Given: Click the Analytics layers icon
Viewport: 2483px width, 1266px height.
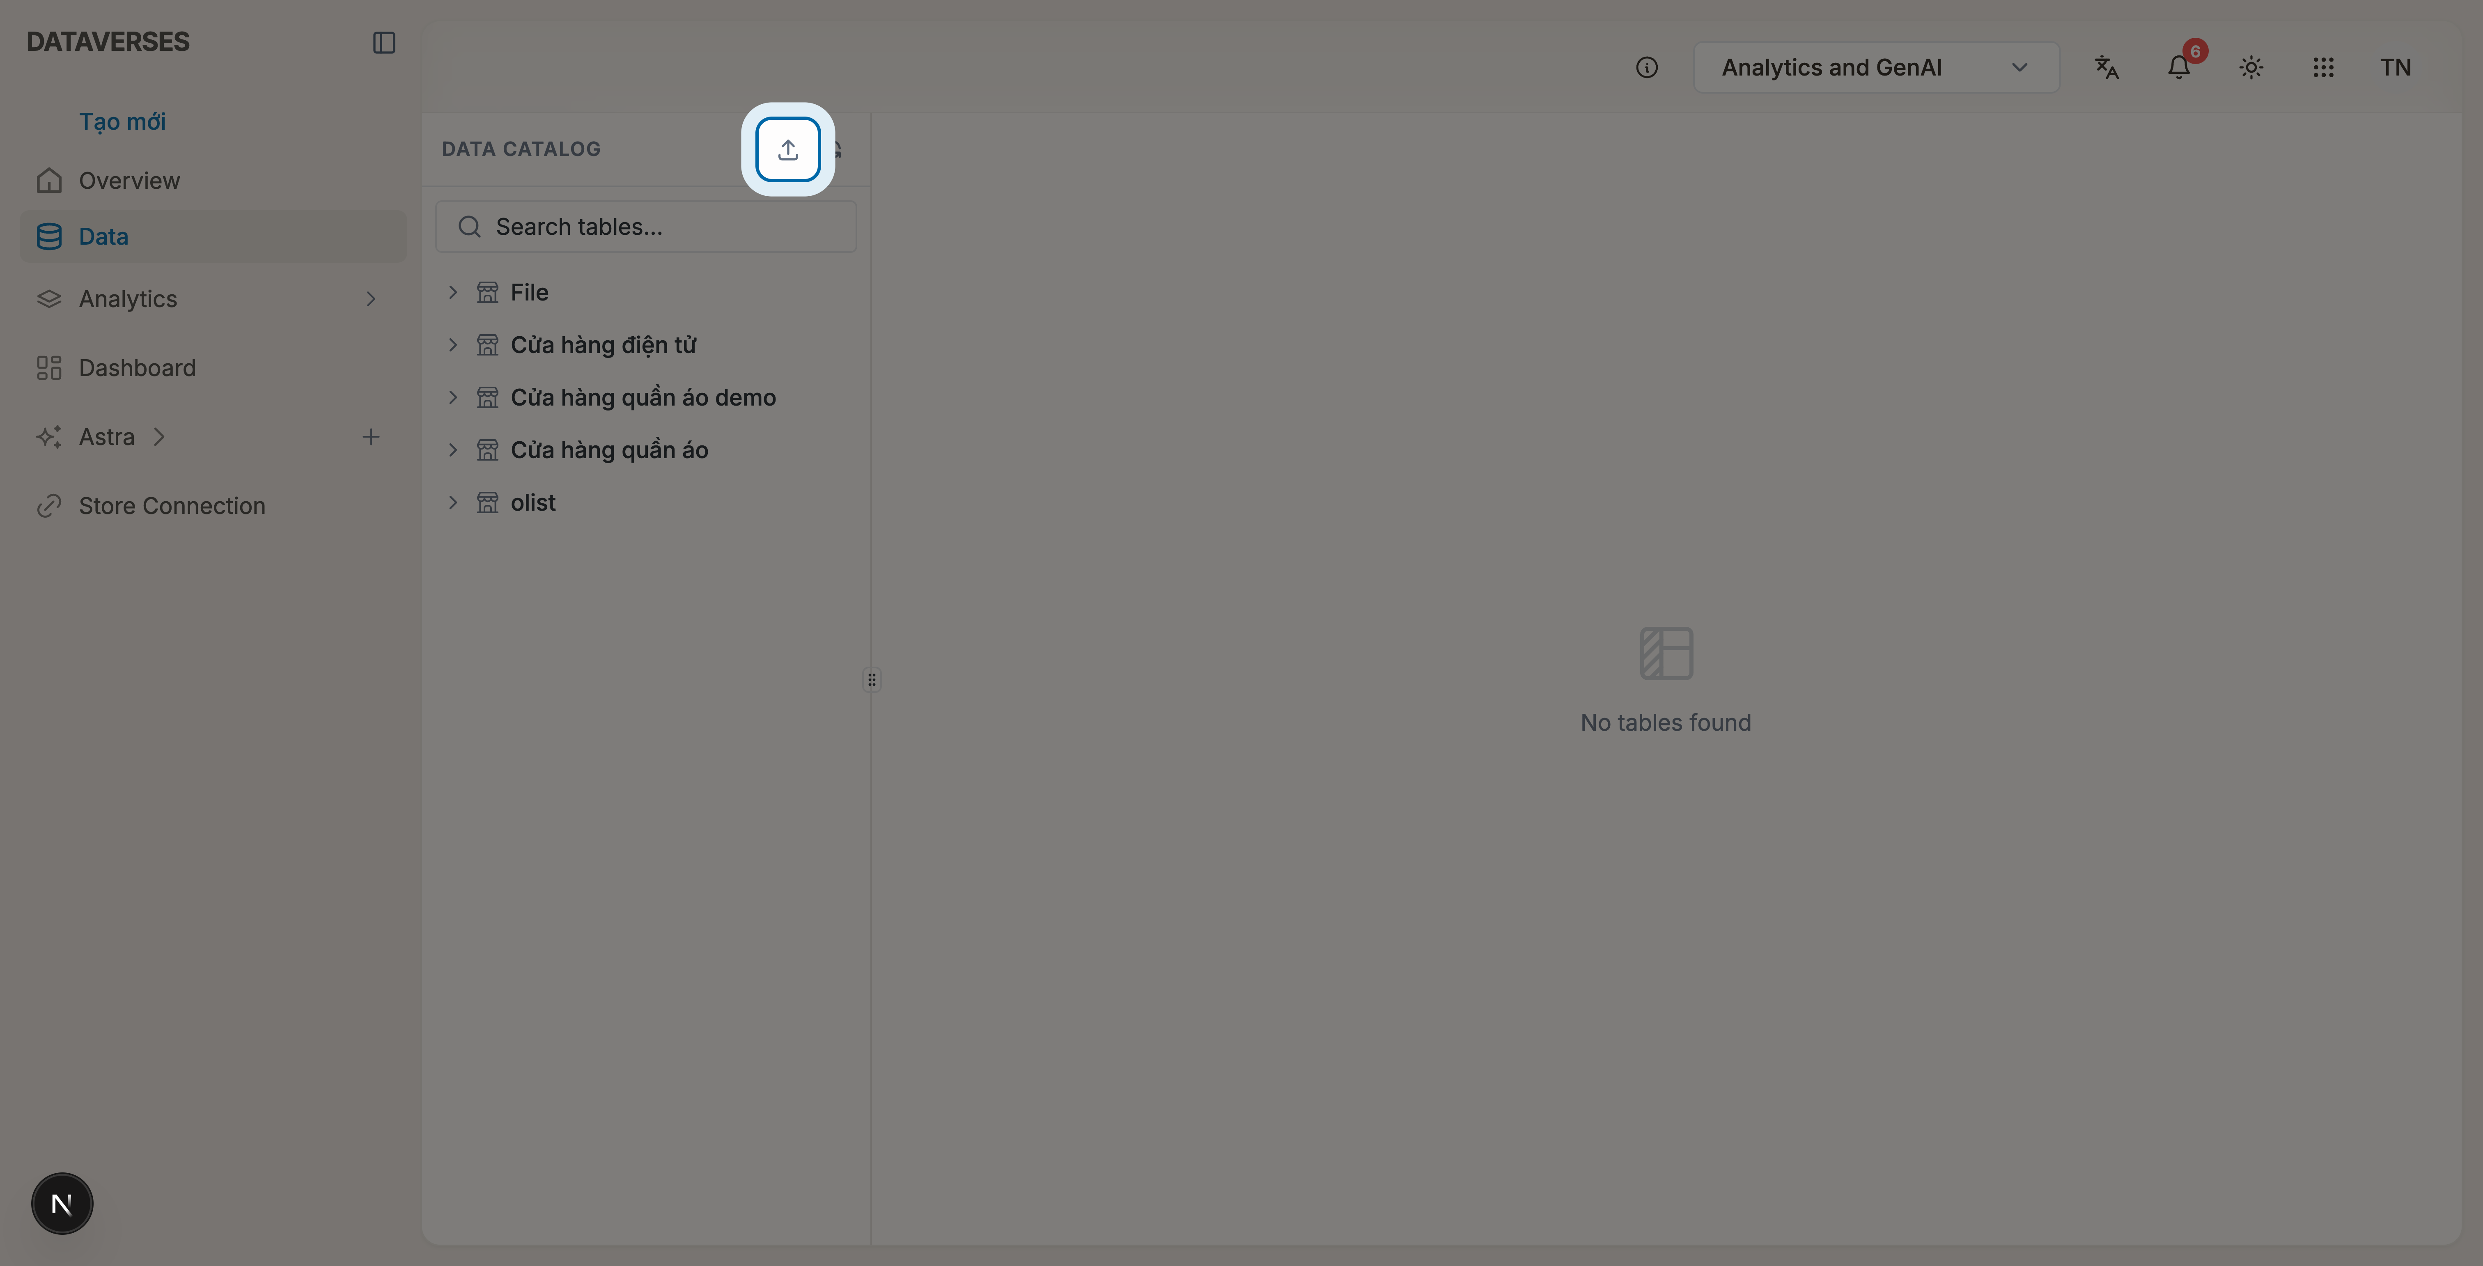Looking at the screenshot, I should 49,299.
